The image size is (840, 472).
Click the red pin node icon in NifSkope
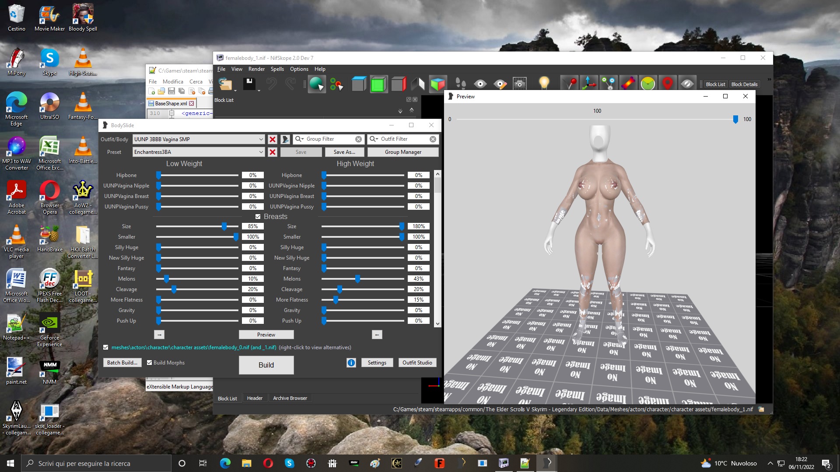coord(570,83)
